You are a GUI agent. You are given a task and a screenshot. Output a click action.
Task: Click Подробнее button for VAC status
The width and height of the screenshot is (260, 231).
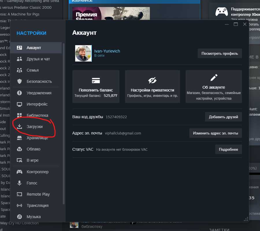(229, 149)
